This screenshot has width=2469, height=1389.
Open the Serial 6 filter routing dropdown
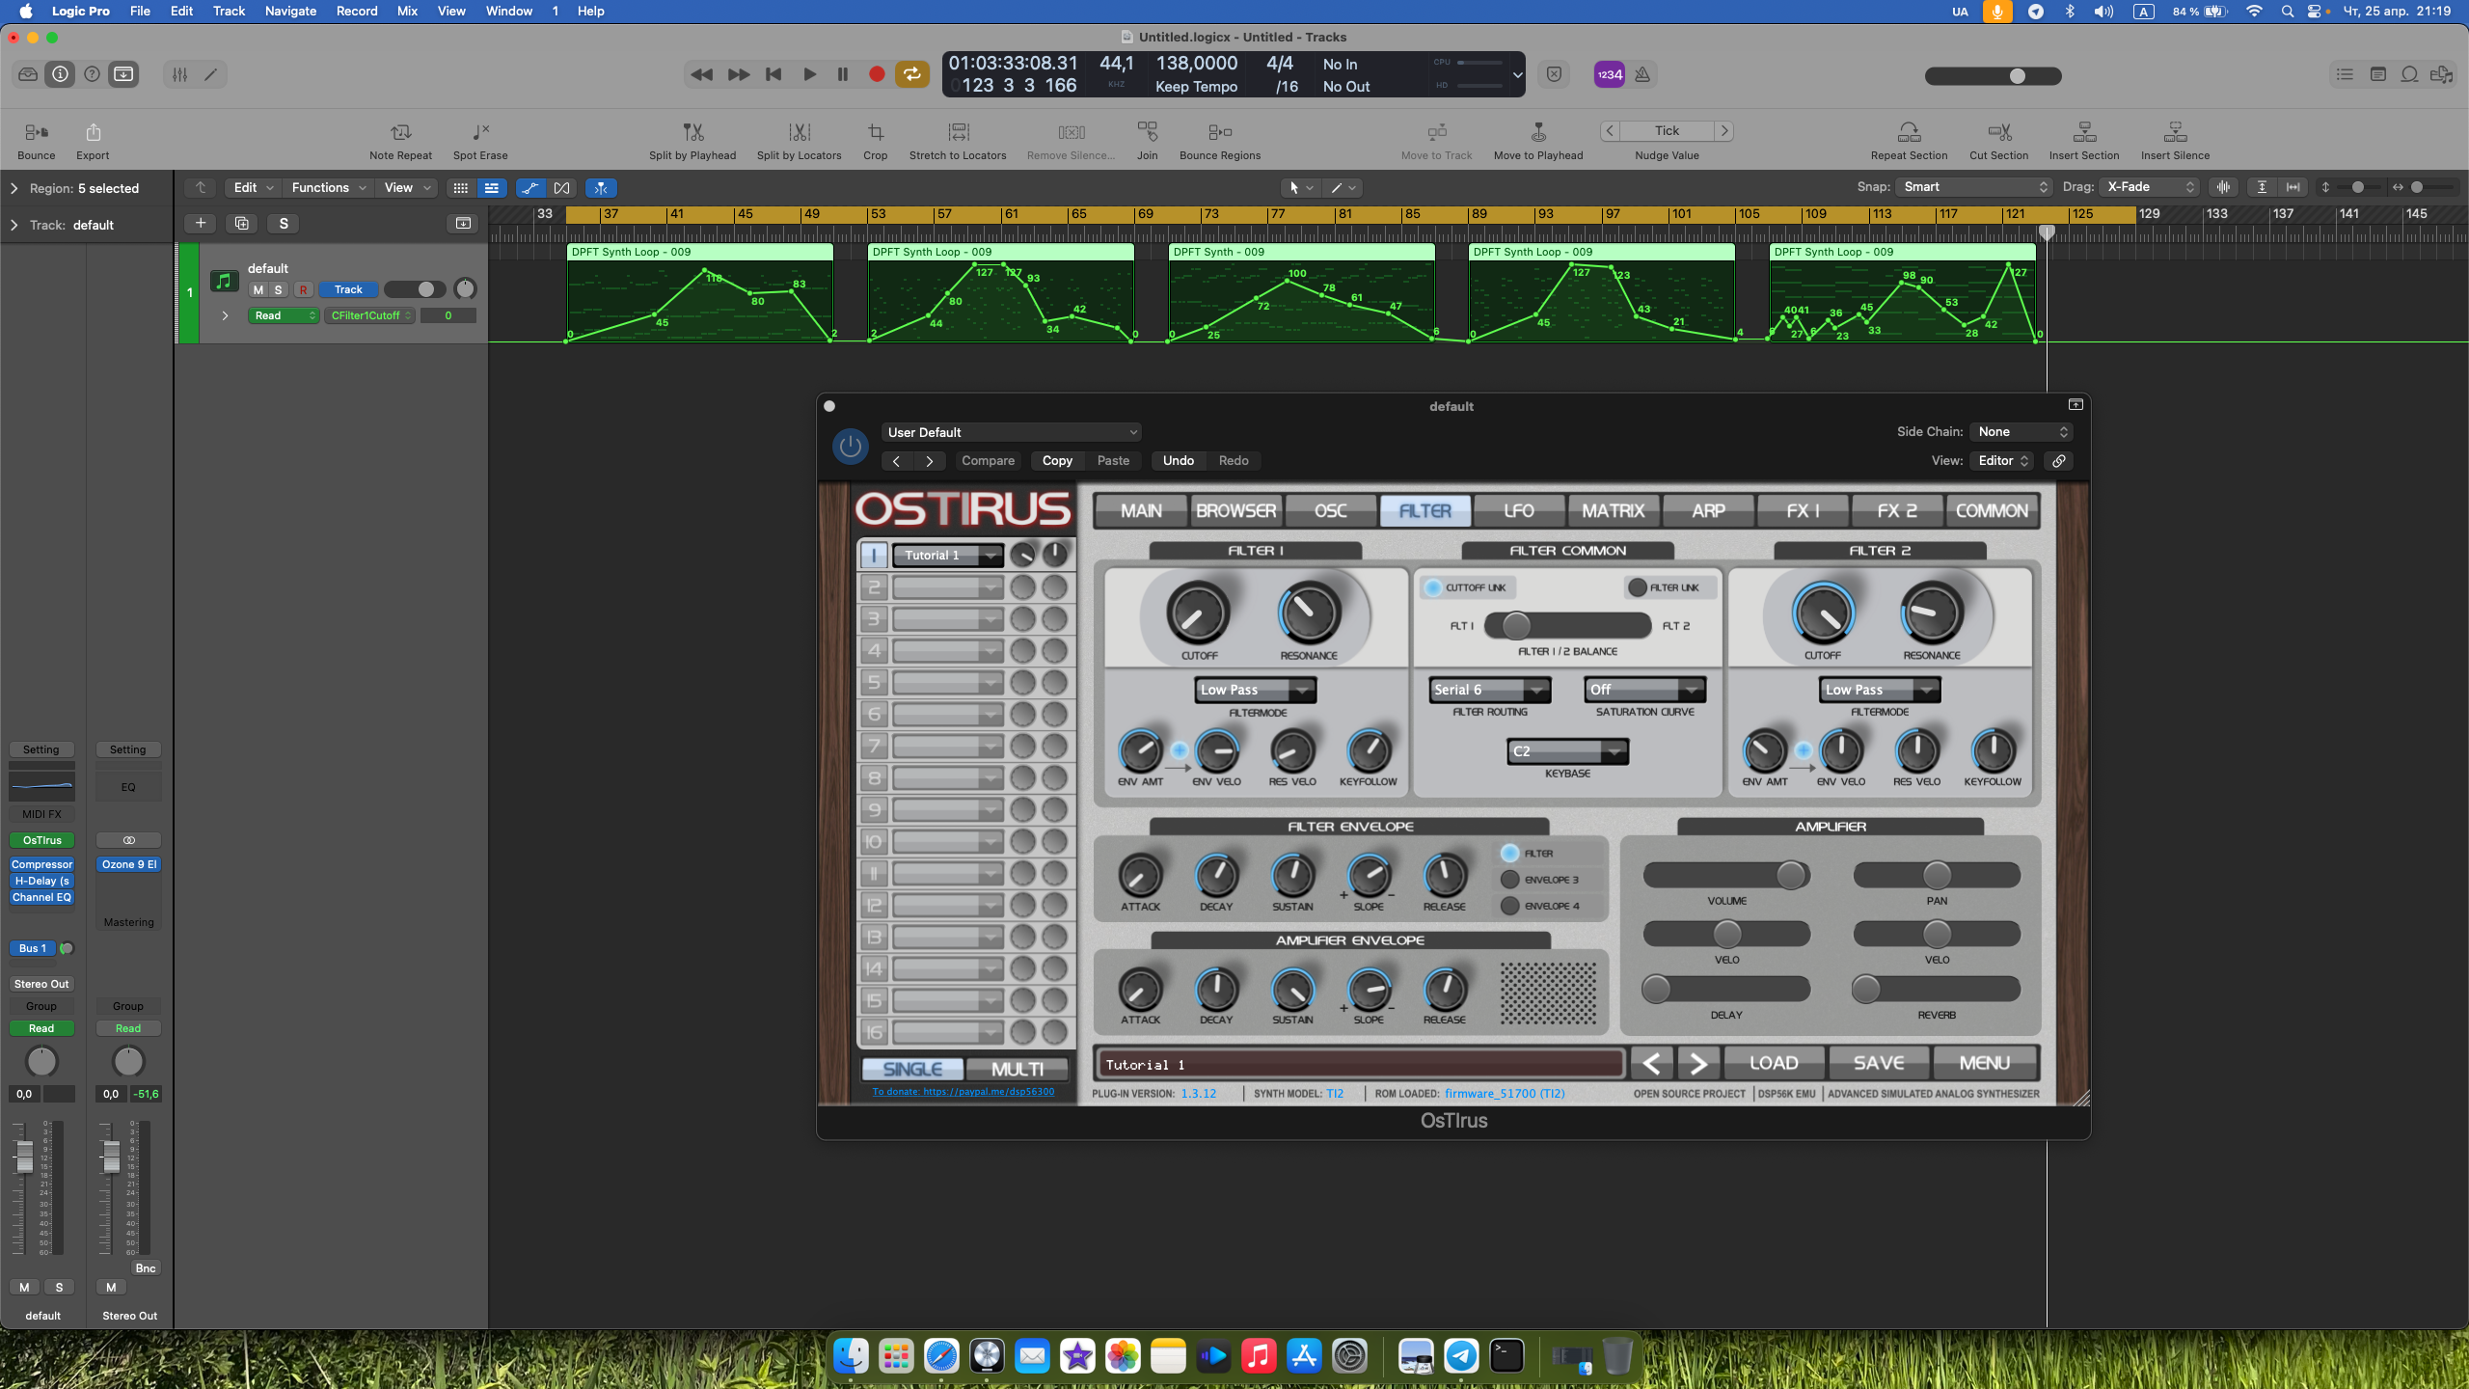point(1489,690)
